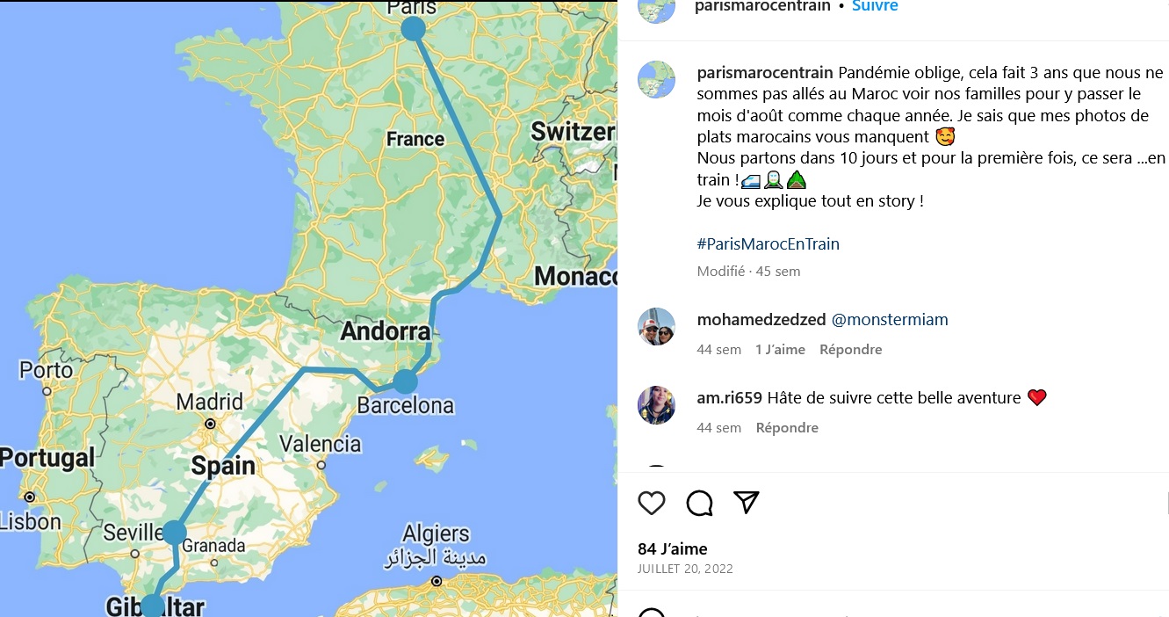Click the Juillet 20, 2022 date
This screenshot has height=617, width=1169.
[686, 569]
